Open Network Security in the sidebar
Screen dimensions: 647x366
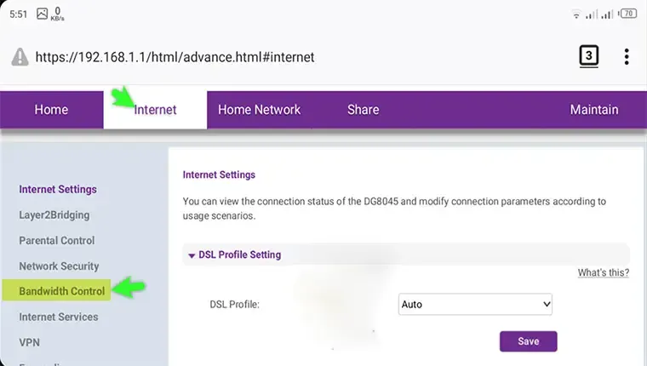pos(59,266)
